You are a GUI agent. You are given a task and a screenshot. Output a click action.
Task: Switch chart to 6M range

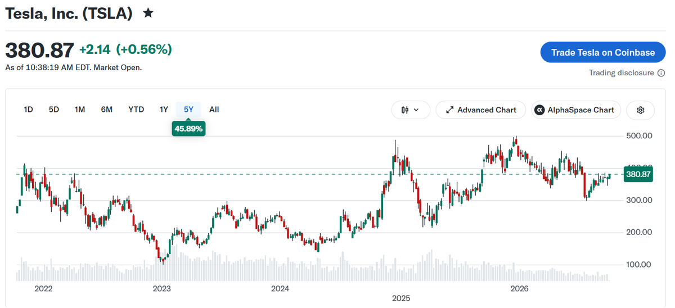(x=107, y=110)
